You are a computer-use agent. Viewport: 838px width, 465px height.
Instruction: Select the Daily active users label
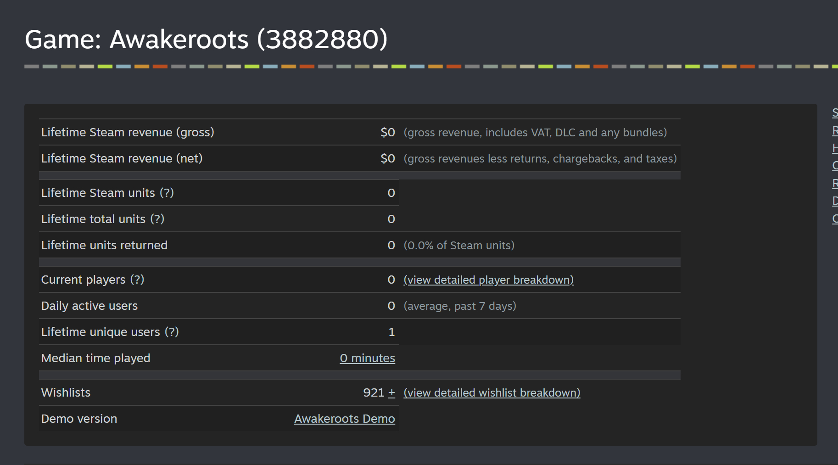[x=89, y=306]
